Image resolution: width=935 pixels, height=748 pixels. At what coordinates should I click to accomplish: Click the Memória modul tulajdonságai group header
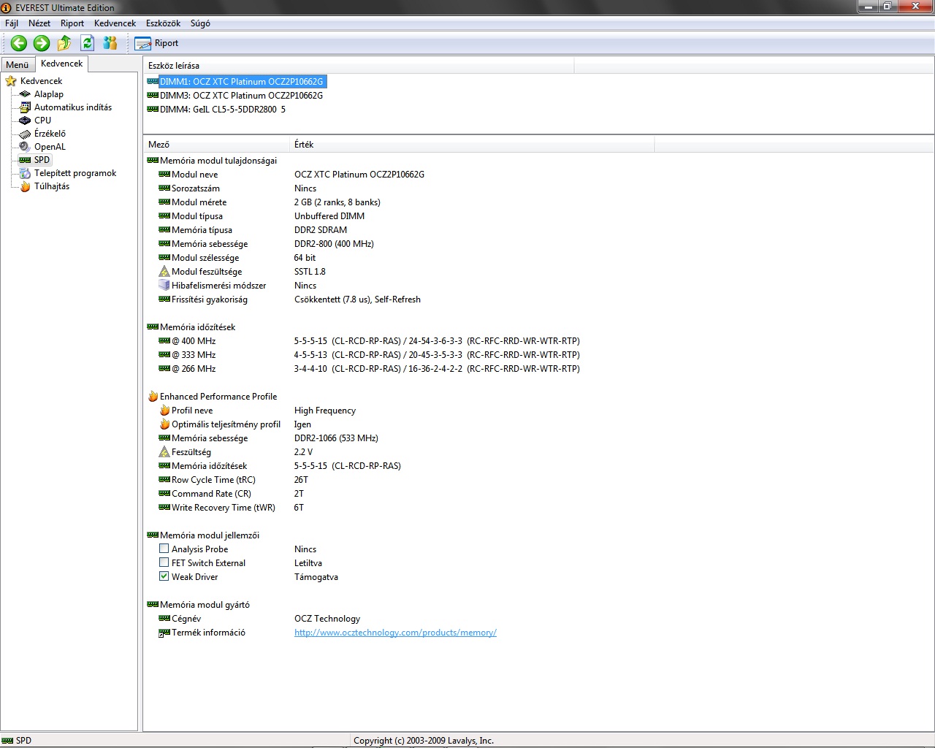218,161
